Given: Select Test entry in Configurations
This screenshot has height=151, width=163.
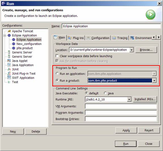Looking at the screenshot, I should pos(15,82).
